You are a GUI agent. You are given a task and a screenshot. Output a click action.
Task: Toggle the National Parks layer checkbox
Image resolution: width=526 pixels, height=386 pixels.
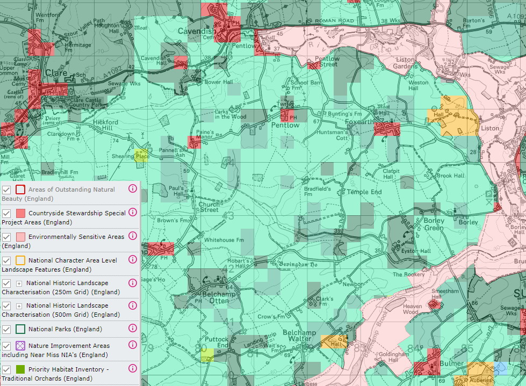coord(6,330)
